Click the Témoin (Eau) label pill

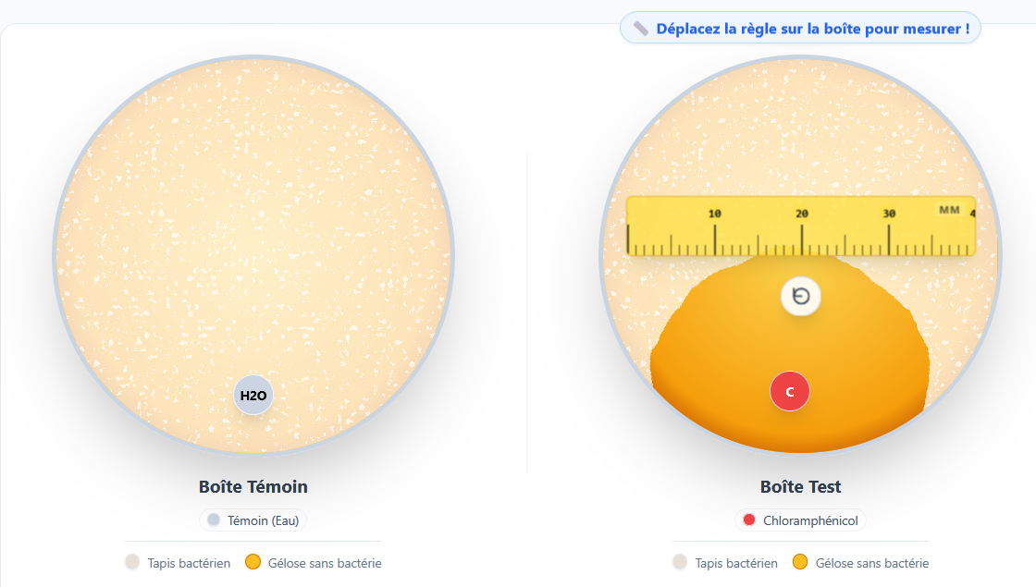coord(253,520)
